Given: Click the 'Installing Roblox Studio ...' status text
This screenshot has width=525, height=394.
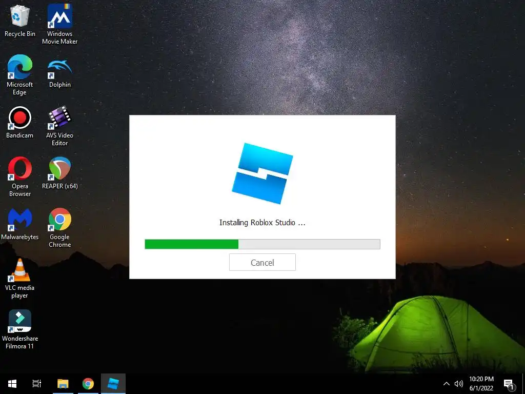Looking at the screenshot, I should pos(262,223).
